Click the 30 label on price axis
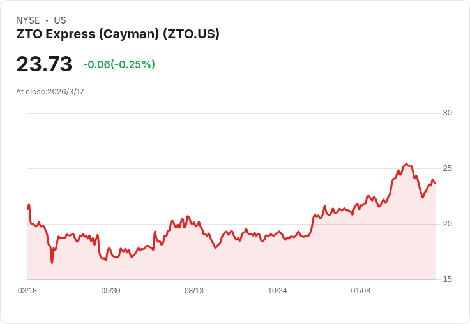 (x=447, y=113)
